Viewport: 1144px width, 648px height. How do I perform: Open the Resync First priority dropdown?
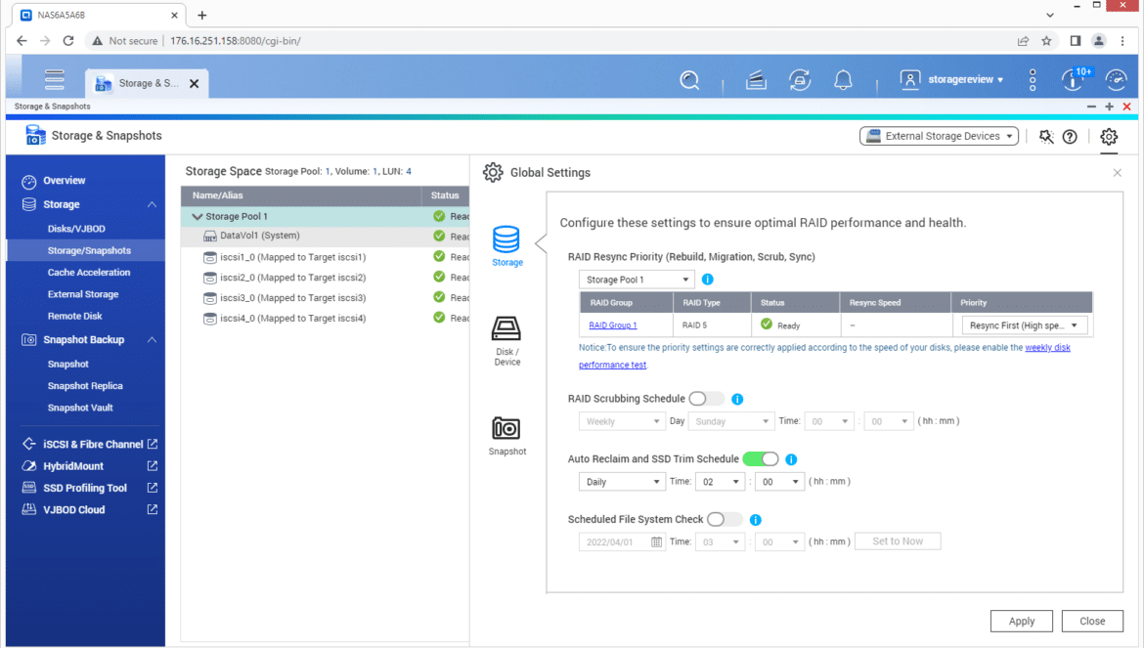pos(1024,325)
